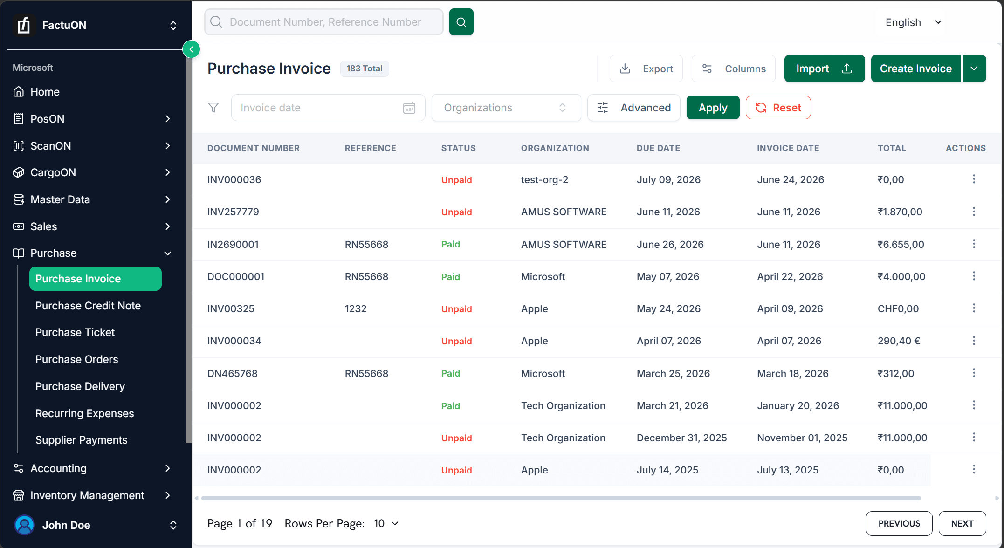1004x548 pixels.
Task: Open actions menu for IN2690001
Action: tap(974, 244)
